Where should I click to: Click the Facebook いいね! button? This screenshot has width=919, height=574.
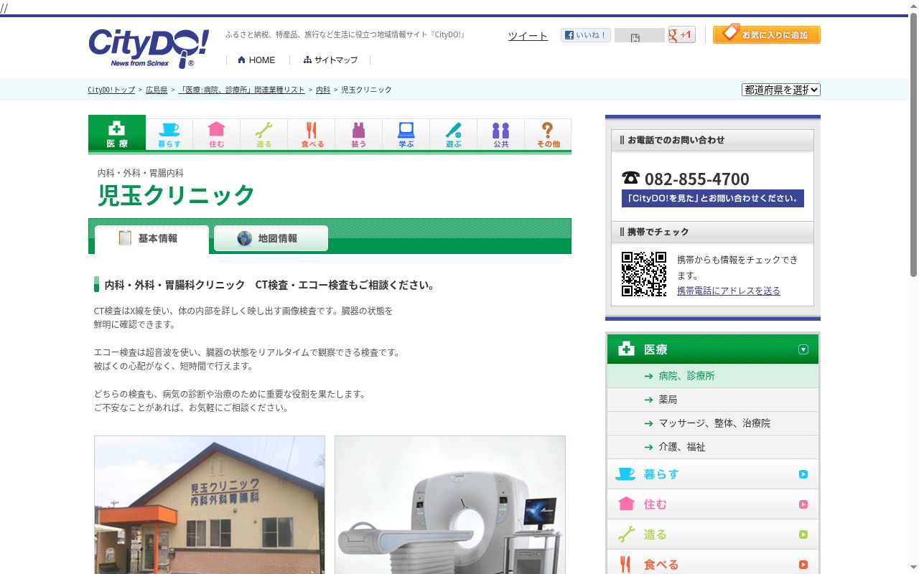(586, 35)
